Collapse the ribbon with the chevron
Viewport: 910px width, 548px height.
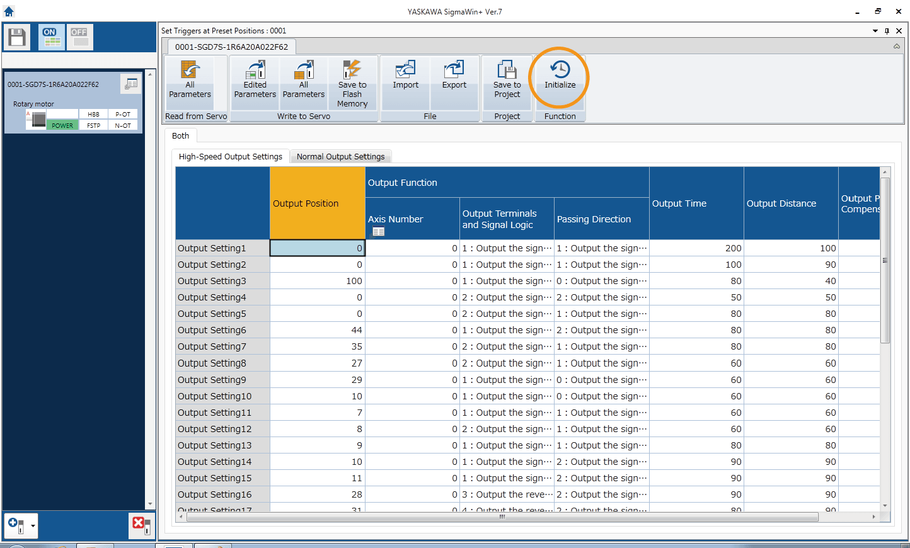pos(896,47)
